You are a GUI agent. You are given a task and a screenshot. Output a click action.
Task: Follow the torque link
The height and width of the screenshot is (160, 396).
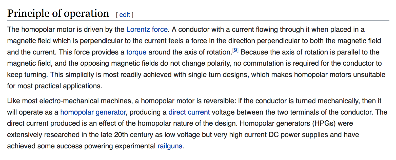pyautogui.click(x=136, y=52)
